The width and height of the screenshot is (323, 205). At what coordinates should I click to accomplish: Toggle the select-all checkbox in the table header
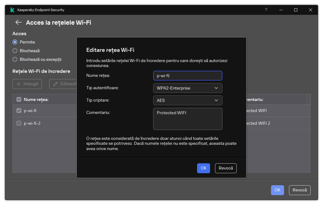pos(19,99)
